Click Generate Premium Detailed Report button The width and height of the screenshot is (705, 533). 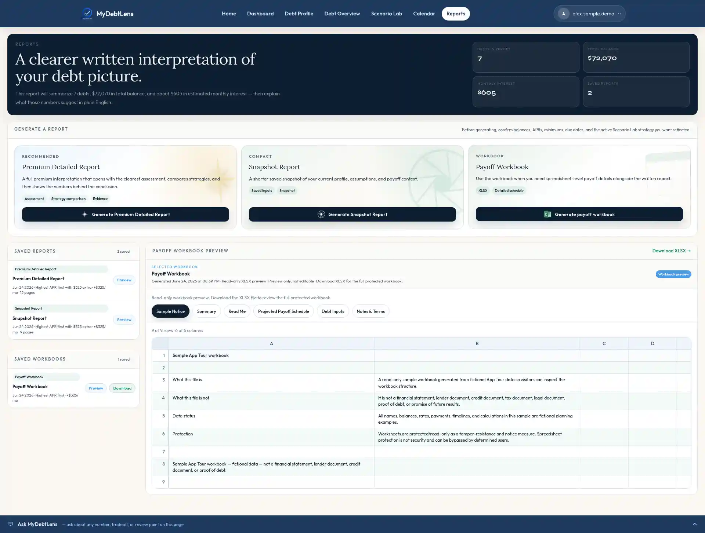click(x=126, y=214)
